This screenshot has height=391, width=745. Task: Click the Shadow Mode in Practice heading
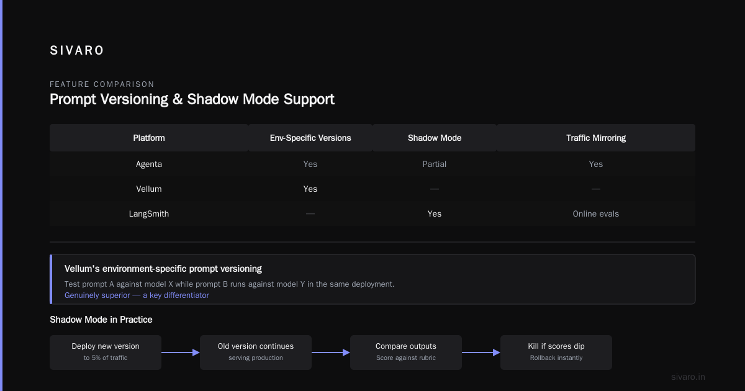click(101, 320)
